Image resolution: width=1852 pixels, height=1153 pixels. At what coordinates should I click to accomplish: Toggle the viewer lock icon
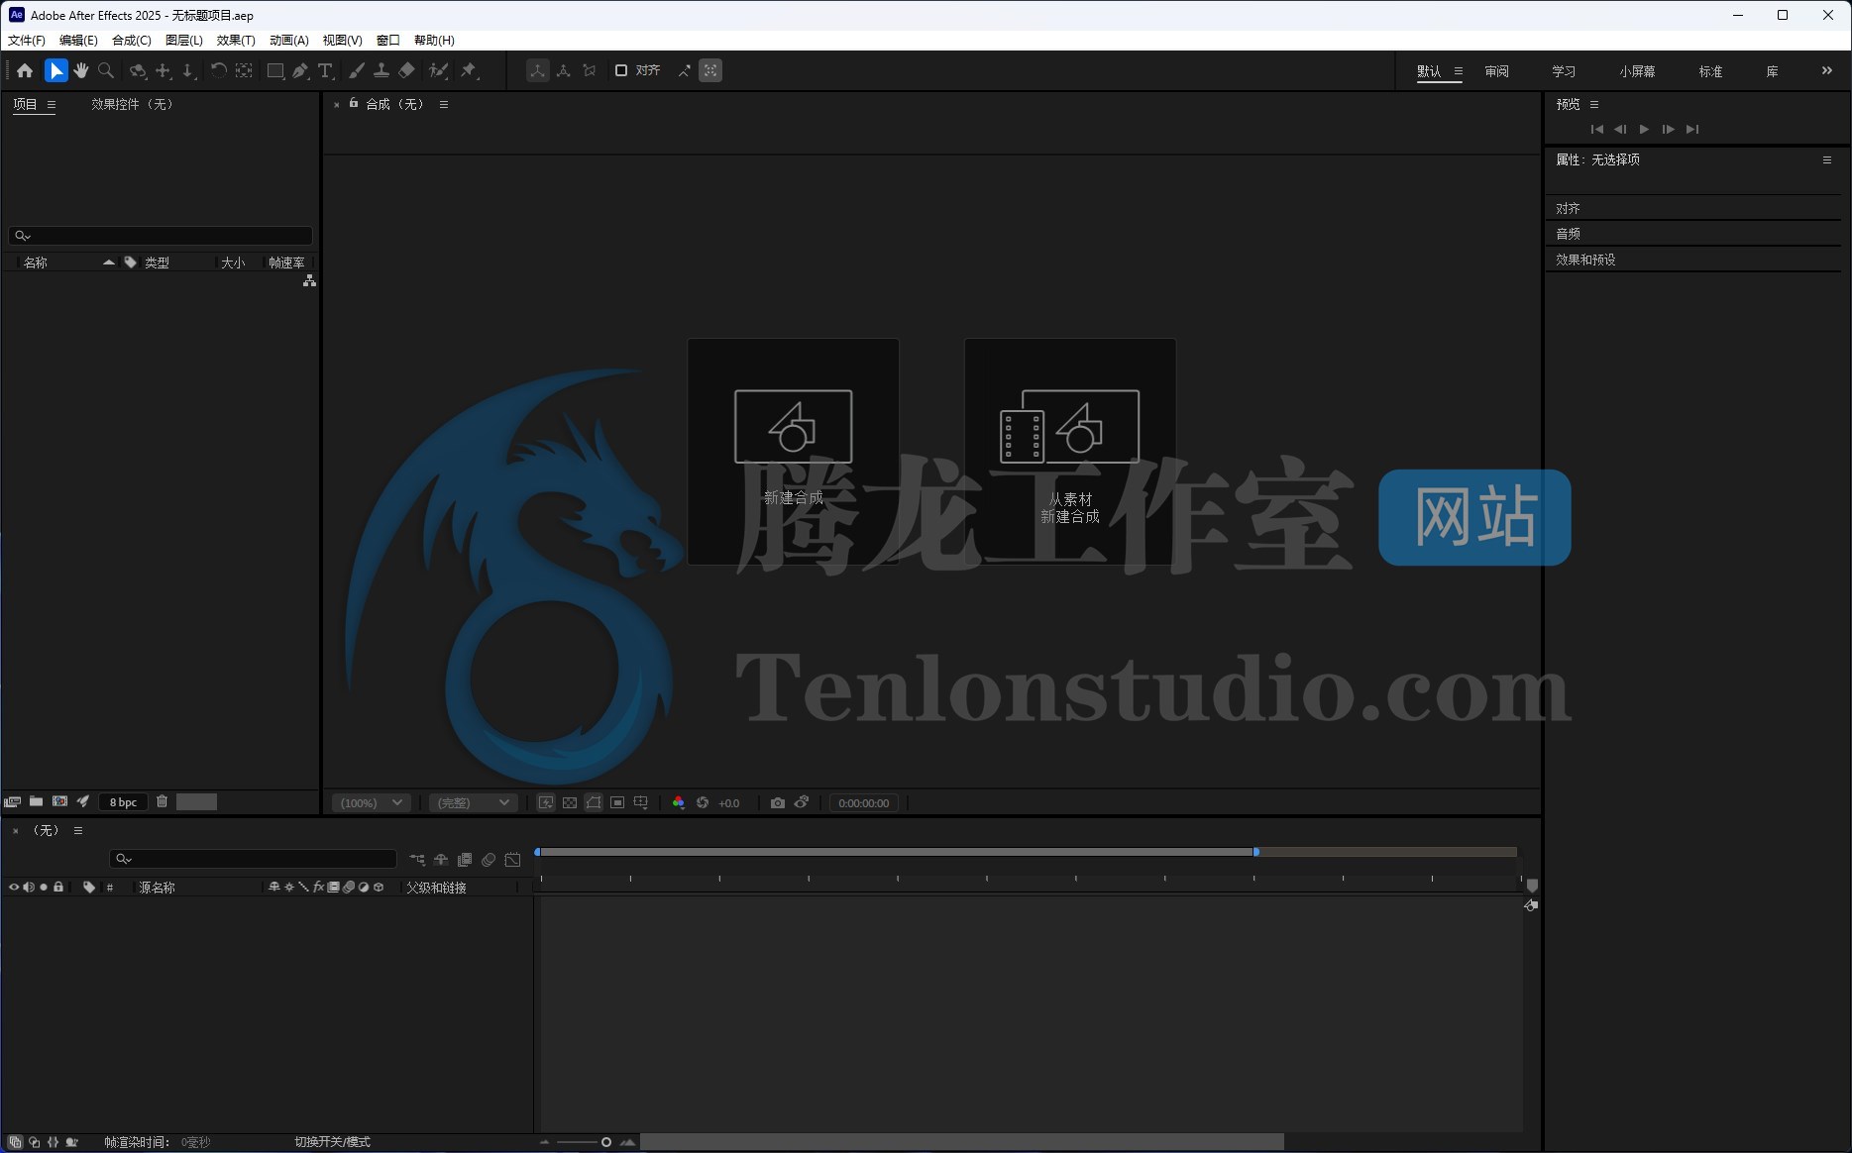[x=354, y=103]
